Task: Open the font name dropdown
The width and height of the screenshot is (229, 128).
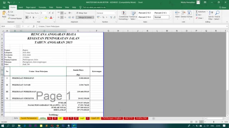Action: 40,13
